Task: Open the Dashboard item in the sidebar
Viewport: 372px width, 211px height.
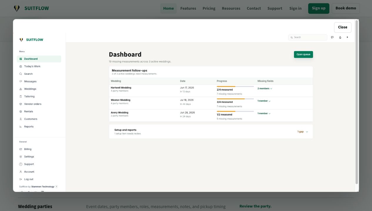Action: (x=39, y=59)
